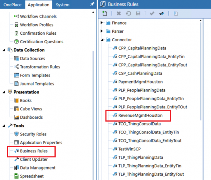This screenshot has width=211, height=180.
Task: Click the Save (floppy disk) toolbar icon
Action: (138, 13)
